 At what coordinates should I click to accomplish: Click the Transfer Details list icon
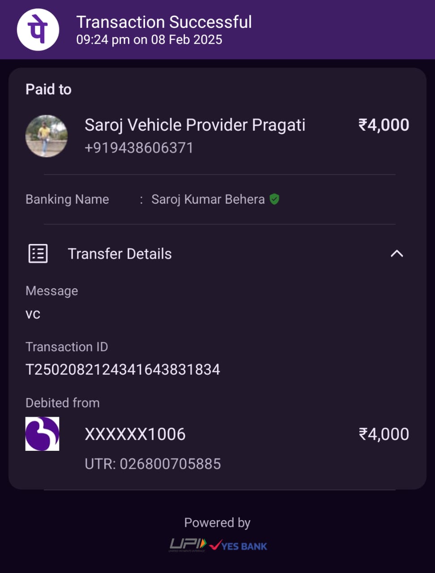(x=38, y=253)
